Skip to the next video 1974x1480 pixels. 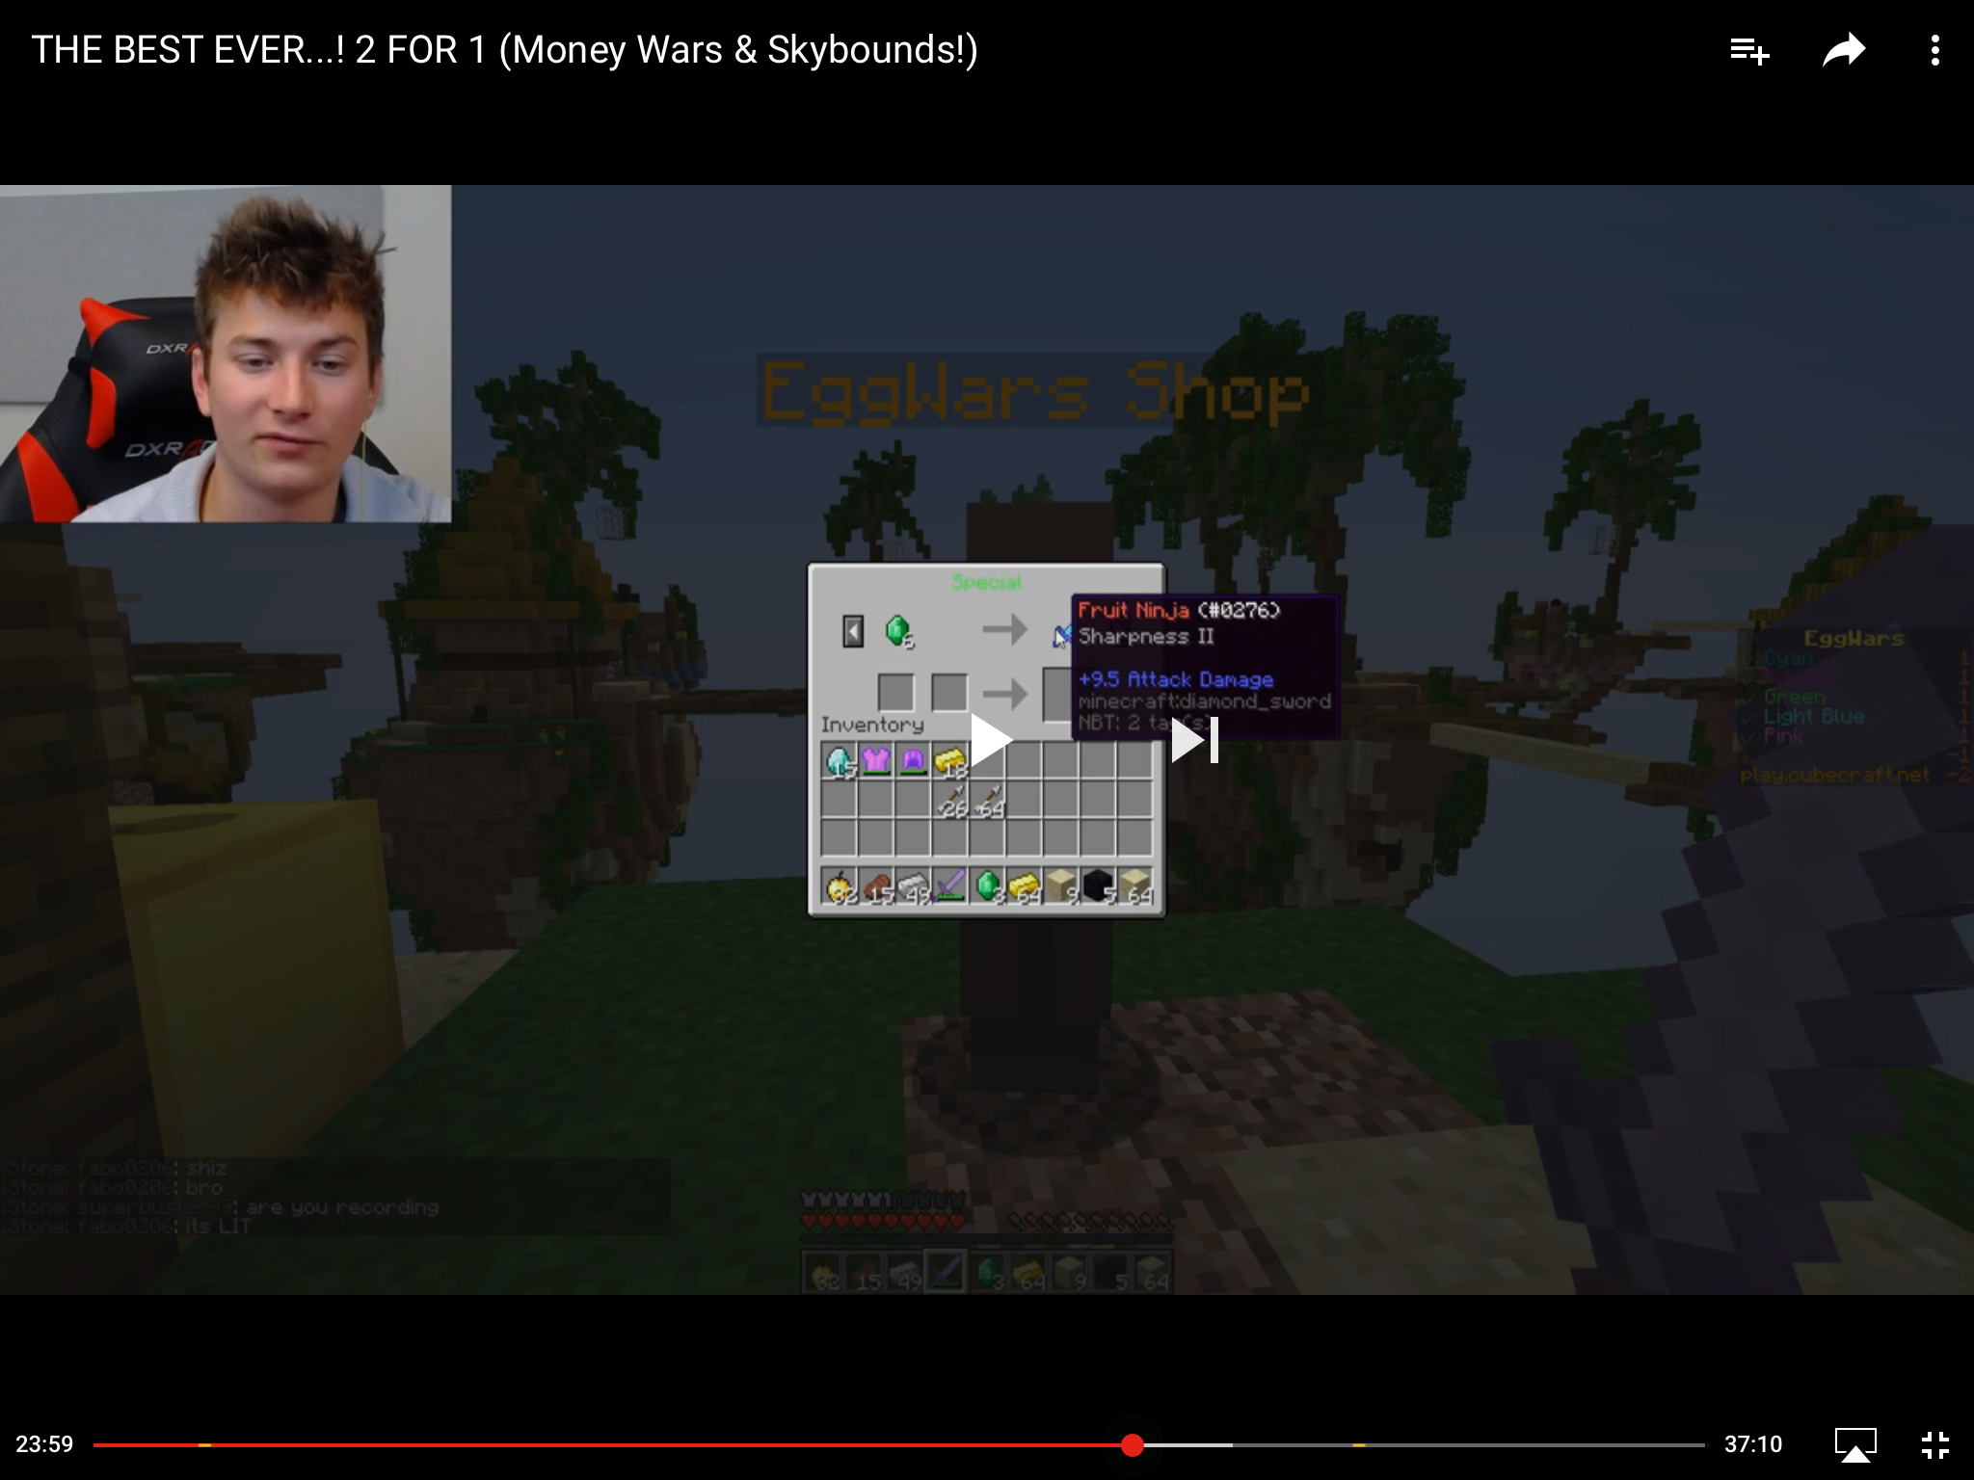[x=1195, y=740]
